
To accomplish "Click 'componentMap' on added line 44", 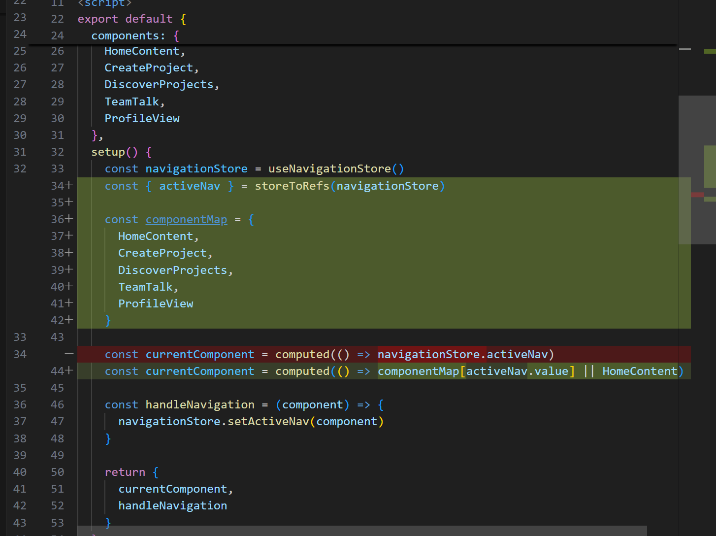I will [x=418, y=371].
